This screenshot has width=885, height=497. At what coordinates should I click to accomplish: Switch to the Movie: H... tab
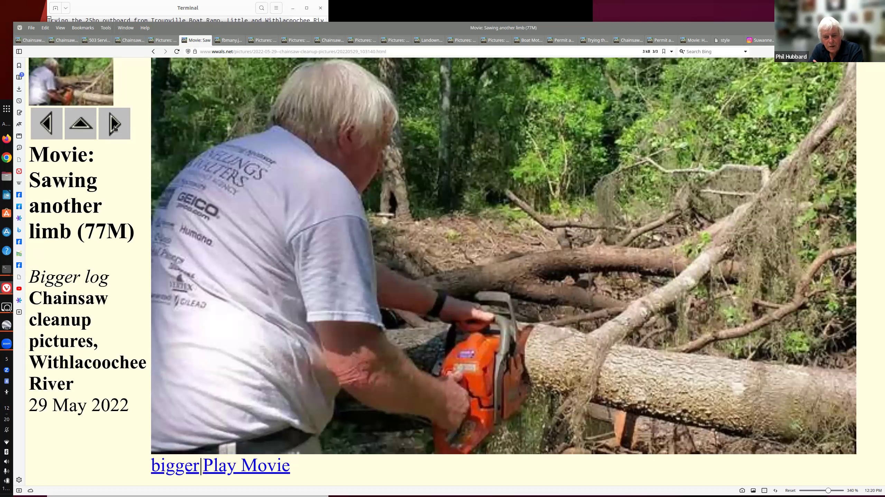(x=694, y=40)
